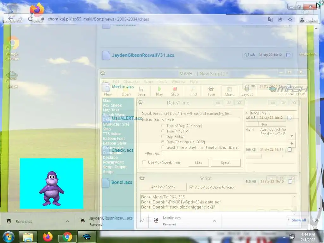324x243 pixels.
Task: Click the Add Last Speak button
Action: 163,187
